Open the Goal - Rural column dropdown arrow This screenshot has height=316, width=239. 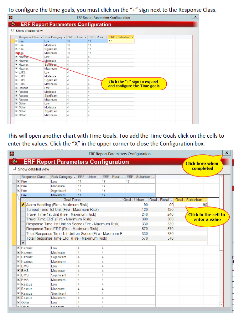(x=172, y=200)
